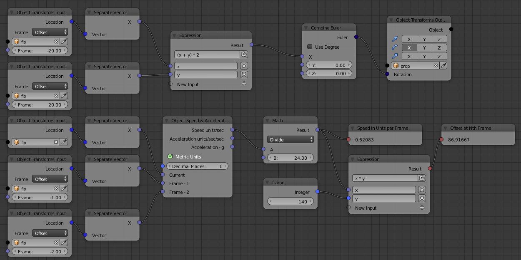Click the location arrow icon in Object Transforms Output
This screenshot has width=521, height=260.
(395, 39)
